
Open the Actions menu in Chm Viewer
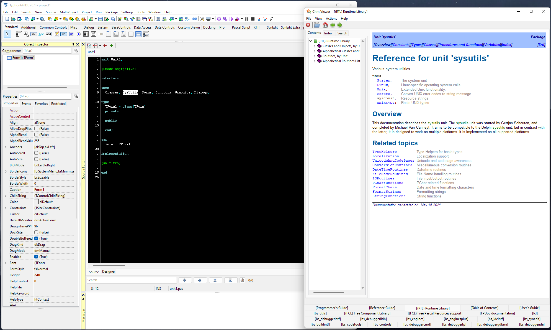pos(331,18)
